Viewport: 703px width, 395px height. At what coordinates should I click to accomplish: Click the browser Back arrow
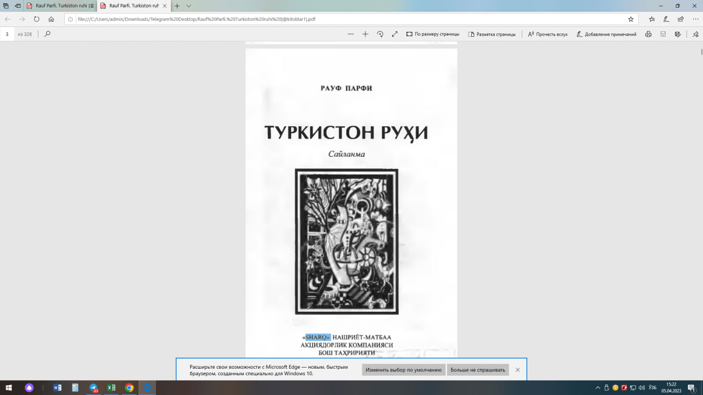pos(8,19)
